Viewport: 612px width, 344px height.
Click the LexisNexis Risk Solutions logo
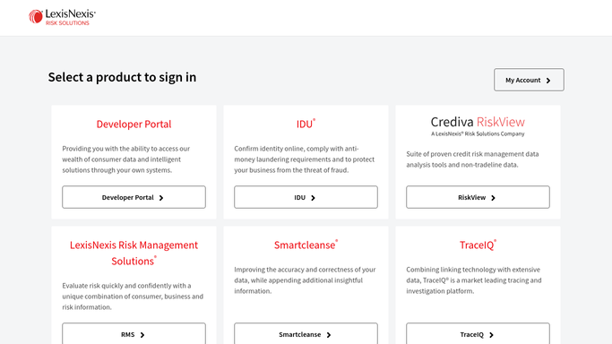point(62,17)
